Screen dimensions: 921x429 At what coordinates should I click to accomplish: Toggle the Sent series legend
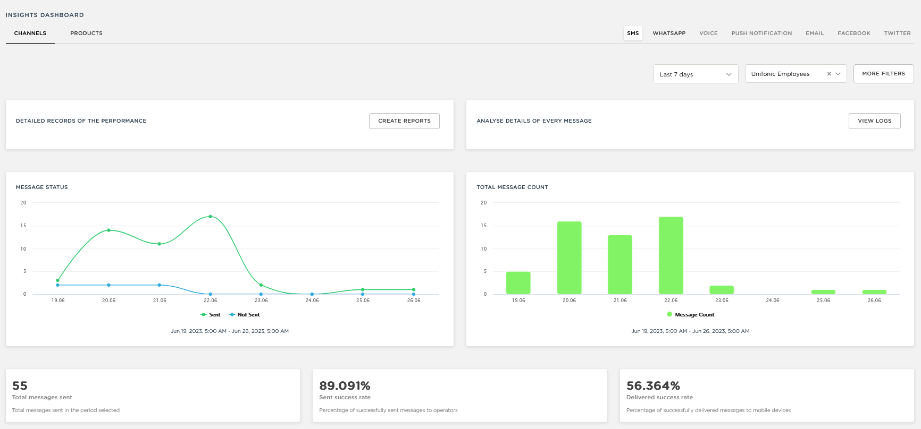pos(211,315)
